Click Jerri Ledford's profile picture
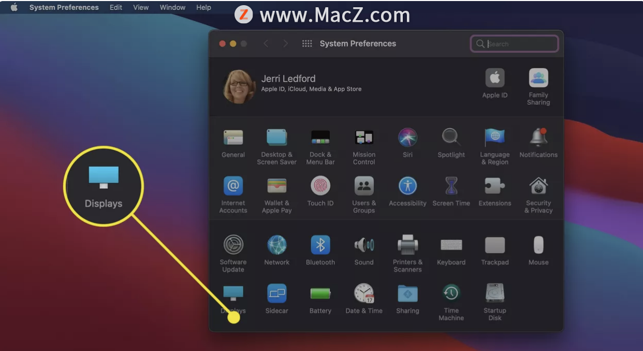 coord(239,87)
